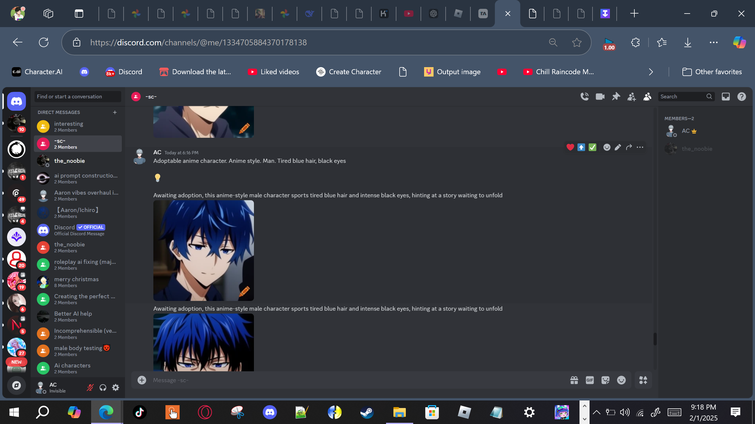Start a video call with the camera icon
The height and width of the screenshot is (424, 755).
tap(600, 97)
